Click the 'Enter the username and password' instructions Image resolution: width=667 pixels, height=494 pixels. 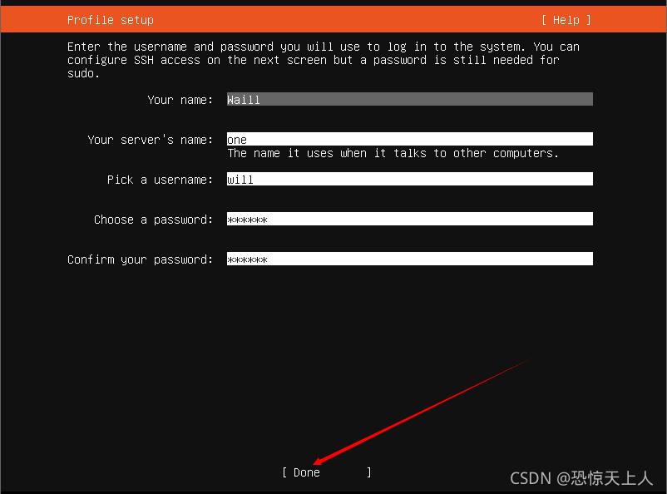(x=324, y=60)
